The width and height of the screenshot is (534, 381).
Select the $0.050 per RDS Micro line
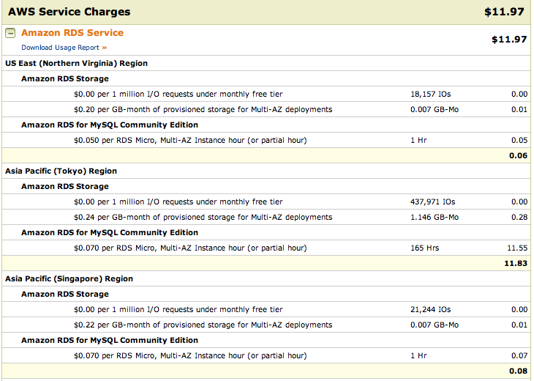pyautogui.click(x=190, y=140)
